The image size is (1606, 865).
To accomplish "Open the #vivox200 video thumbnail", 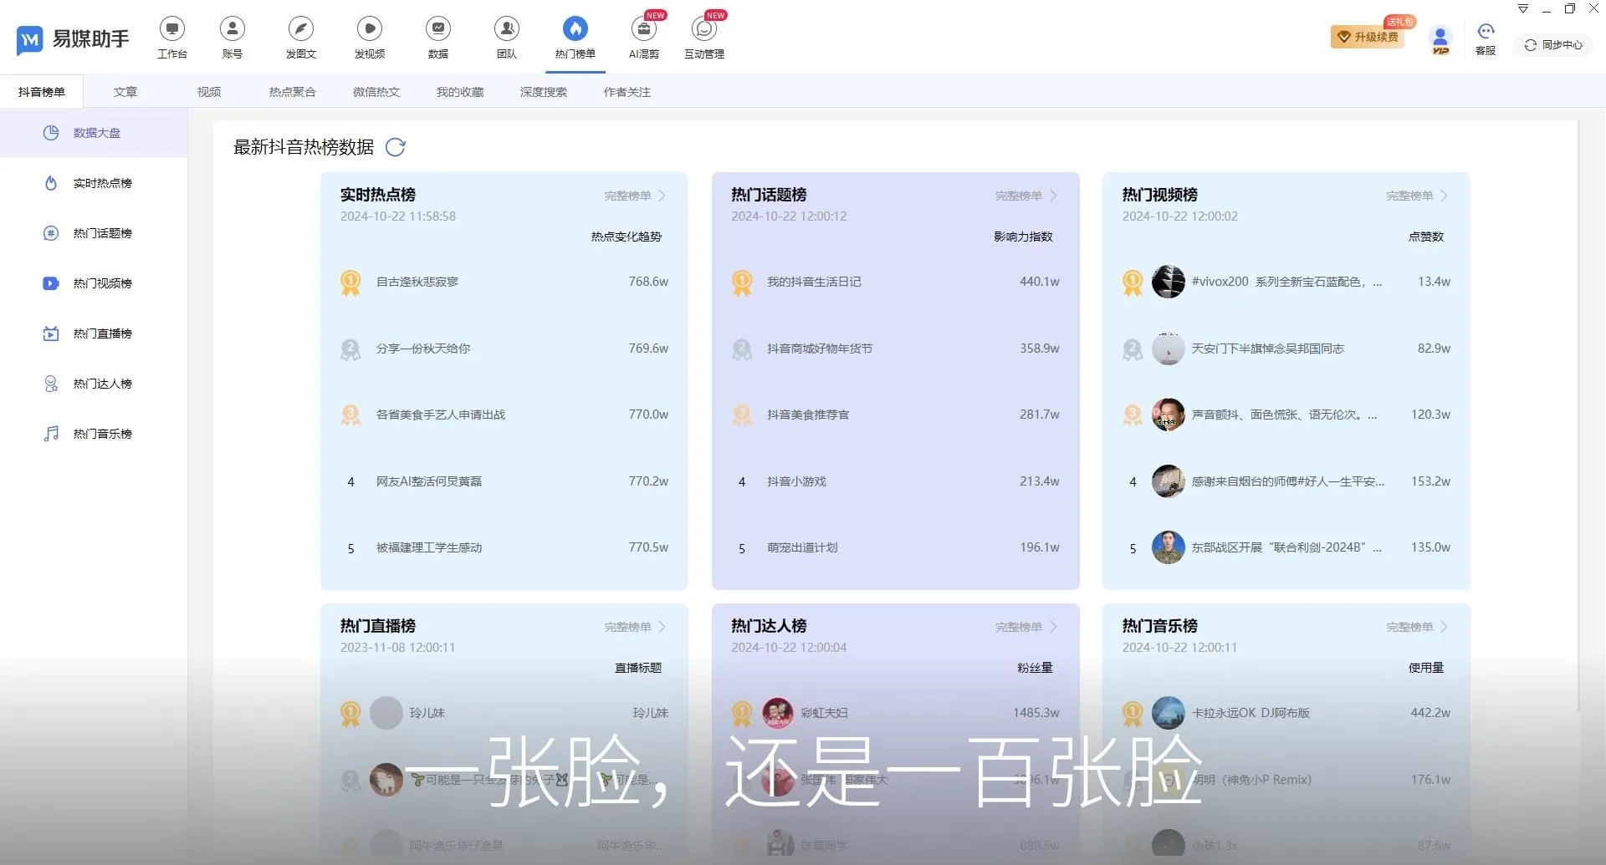I will (1169, 282).
